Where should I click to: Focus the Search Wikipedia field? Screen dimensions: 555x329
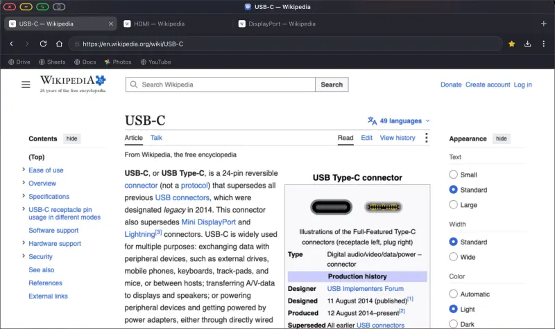pyautogui.click(x=220, y=85)
